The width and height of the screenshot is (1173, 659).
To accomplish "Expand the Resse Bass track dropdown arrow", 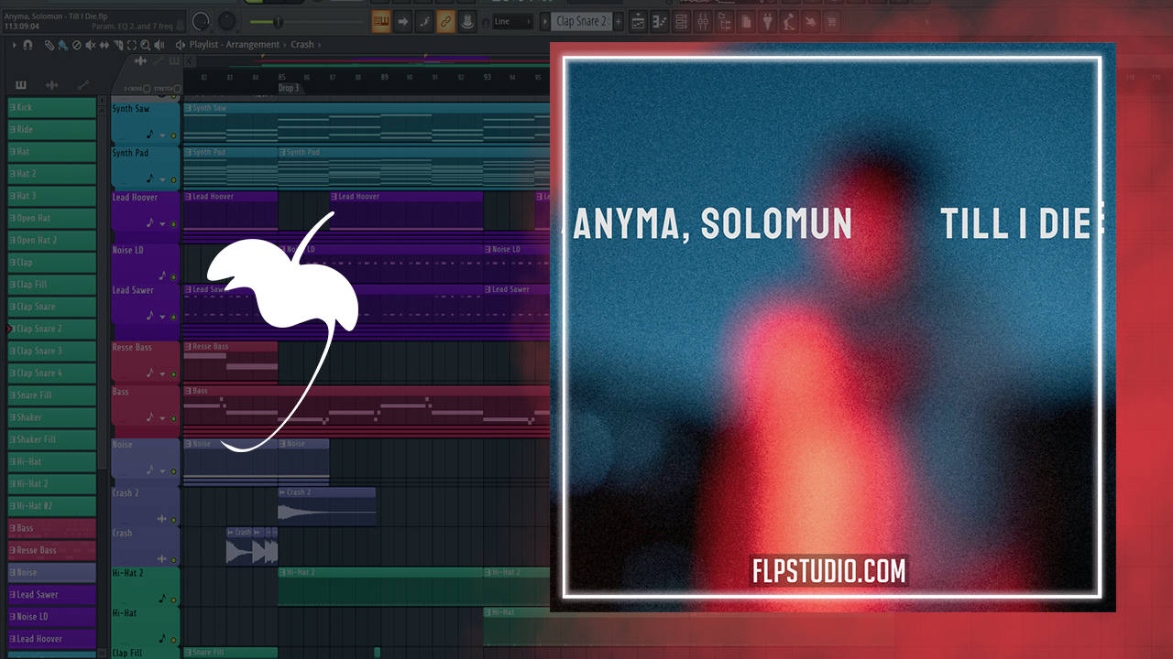I will coord(162,373).
